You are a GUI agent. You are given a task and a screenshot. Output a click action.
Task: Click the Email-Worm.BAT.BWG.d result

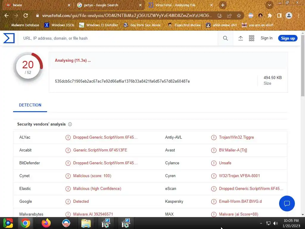coord(240,202)
